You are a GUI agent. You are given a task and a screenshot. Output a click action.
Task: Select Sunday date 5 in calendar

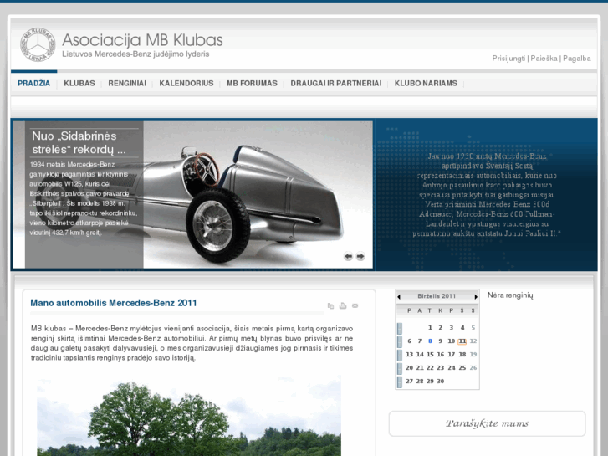473,327
